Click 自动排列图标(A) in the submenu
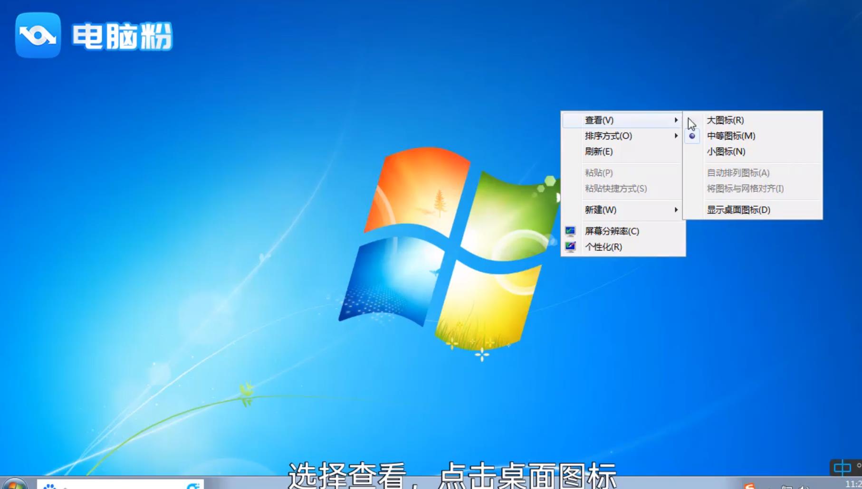Image resolution: width=862 pixels, height=489 pixels. pyautogui.click(x=753, y=173)
